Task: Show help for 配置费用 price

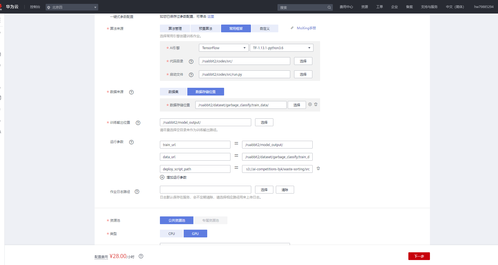Action: point(141,256)
